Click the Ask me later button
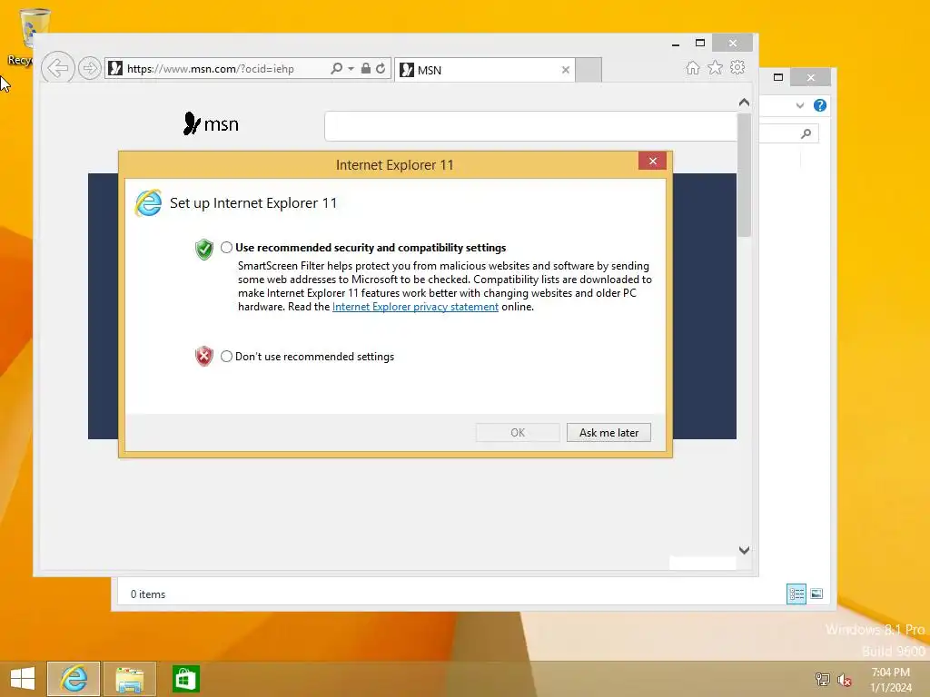The height and width of the screenshot is (697, 930). point(608,433)
